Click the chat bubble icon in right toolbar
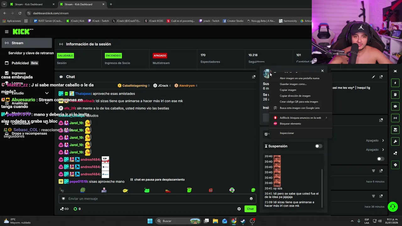This screenshot has height=226, width=402. (x=395, y=106)
